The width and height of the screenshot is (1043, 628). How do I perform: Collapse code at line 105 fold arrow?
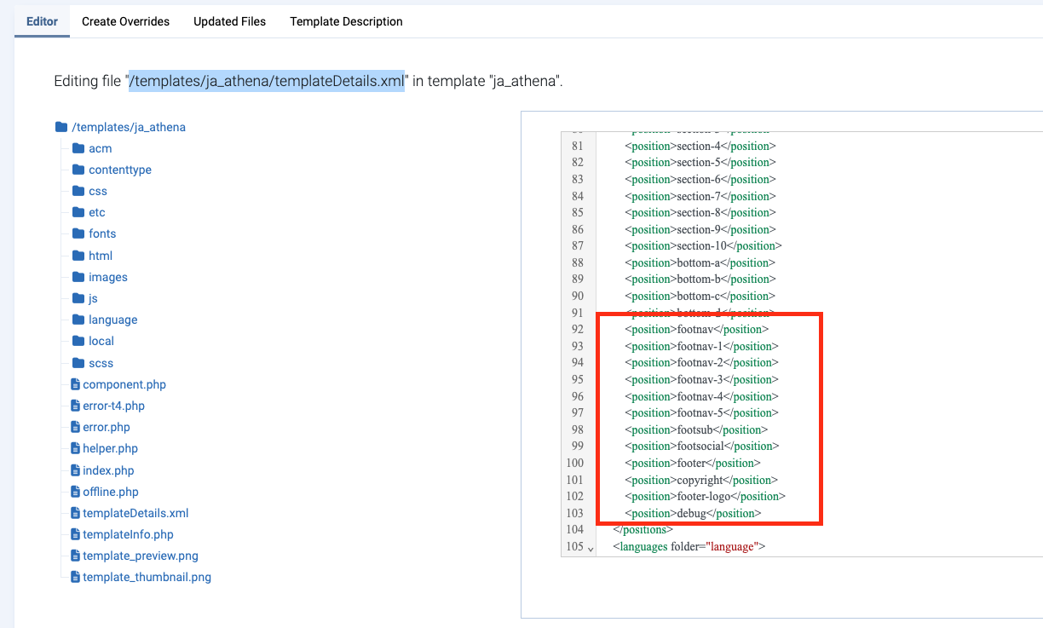click(x=591, y=547)
